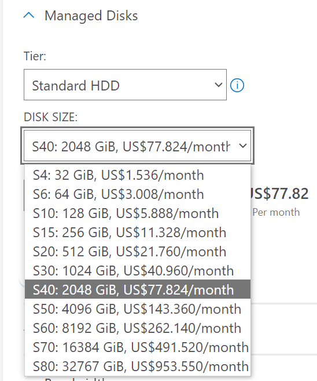Screen dimensions: 317x381
Task: Choose S70: 16384 GiB disk size
Action: [138, 347]
